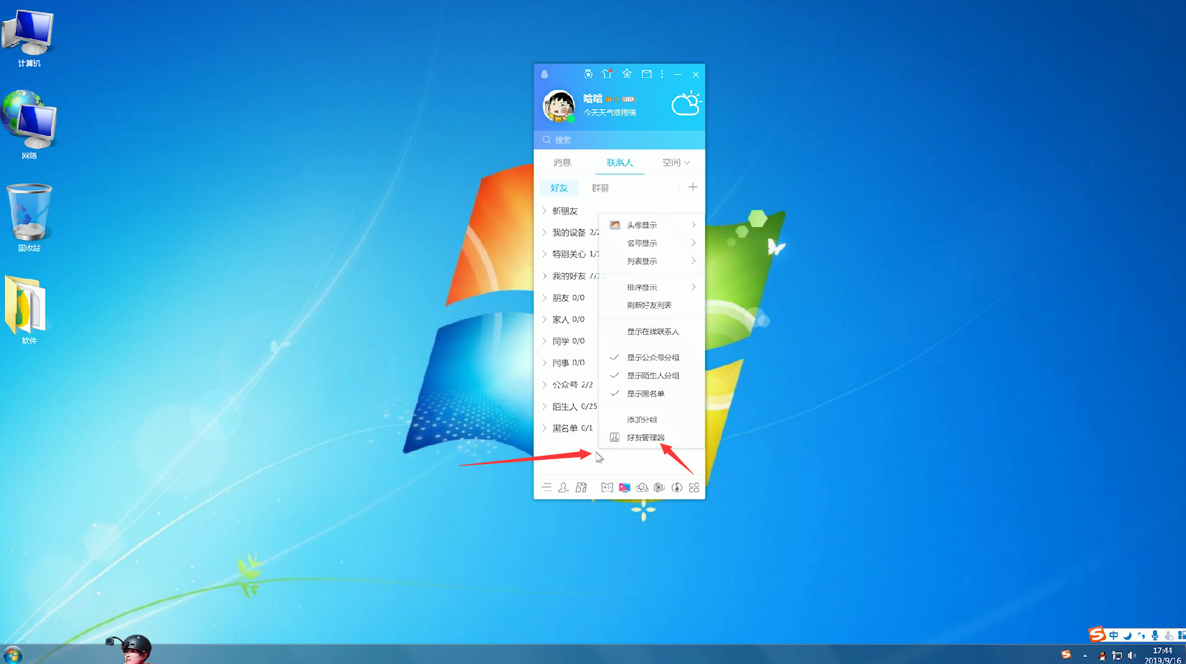Open the medal icon in QQ header
The height and width of the screenshot is (664, 1186).
tap(588, 74)
